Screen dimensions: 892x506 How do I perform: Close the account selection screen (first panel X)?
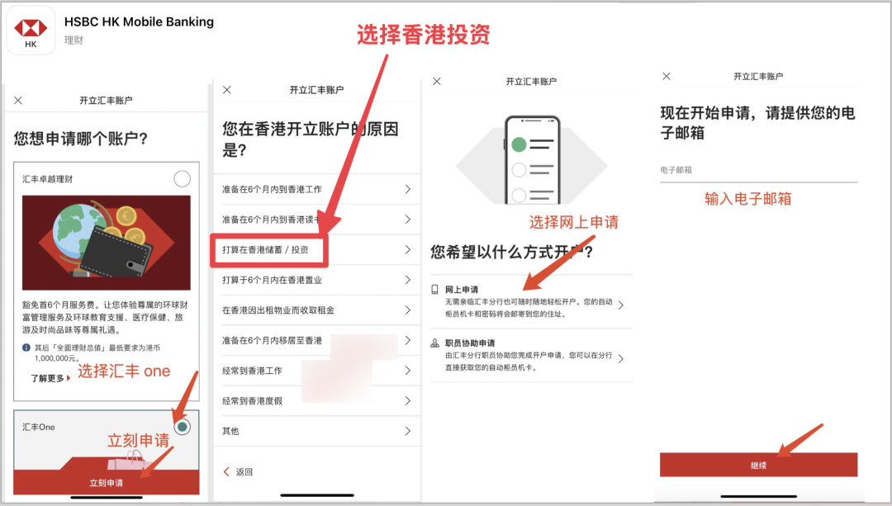point(18,101)
